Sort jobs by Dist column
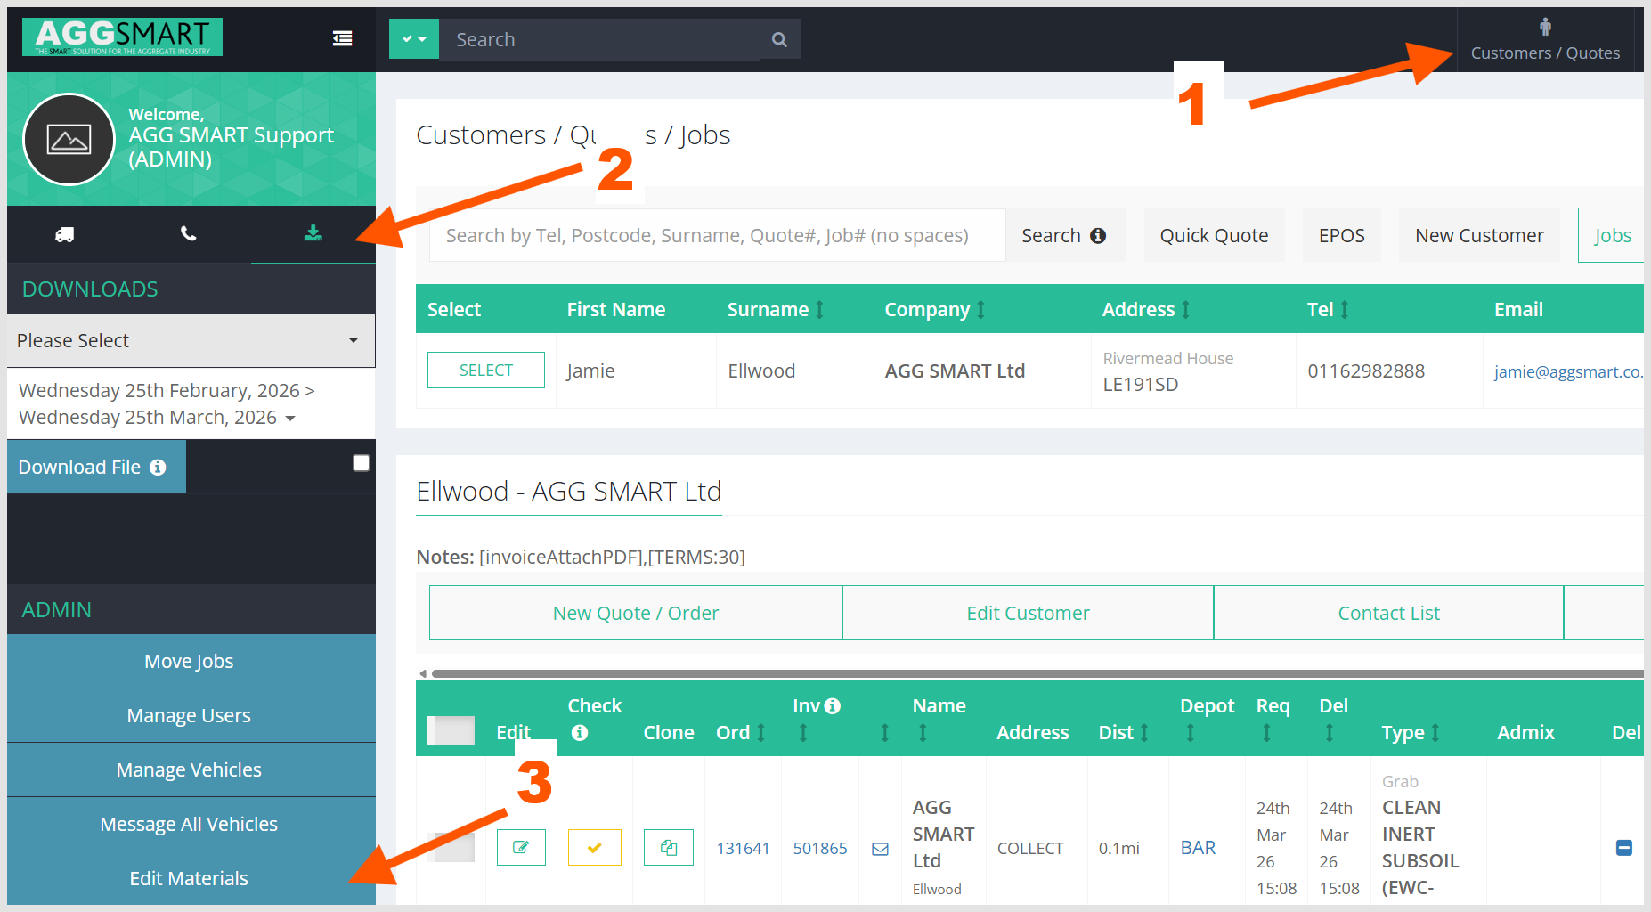Screen dimensions: 1651x912 point(1144,732)
